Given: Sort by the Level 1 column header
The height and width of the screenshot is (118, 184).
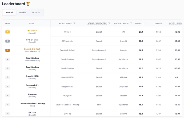Looking at the screenshot, I should click(175, 23).
